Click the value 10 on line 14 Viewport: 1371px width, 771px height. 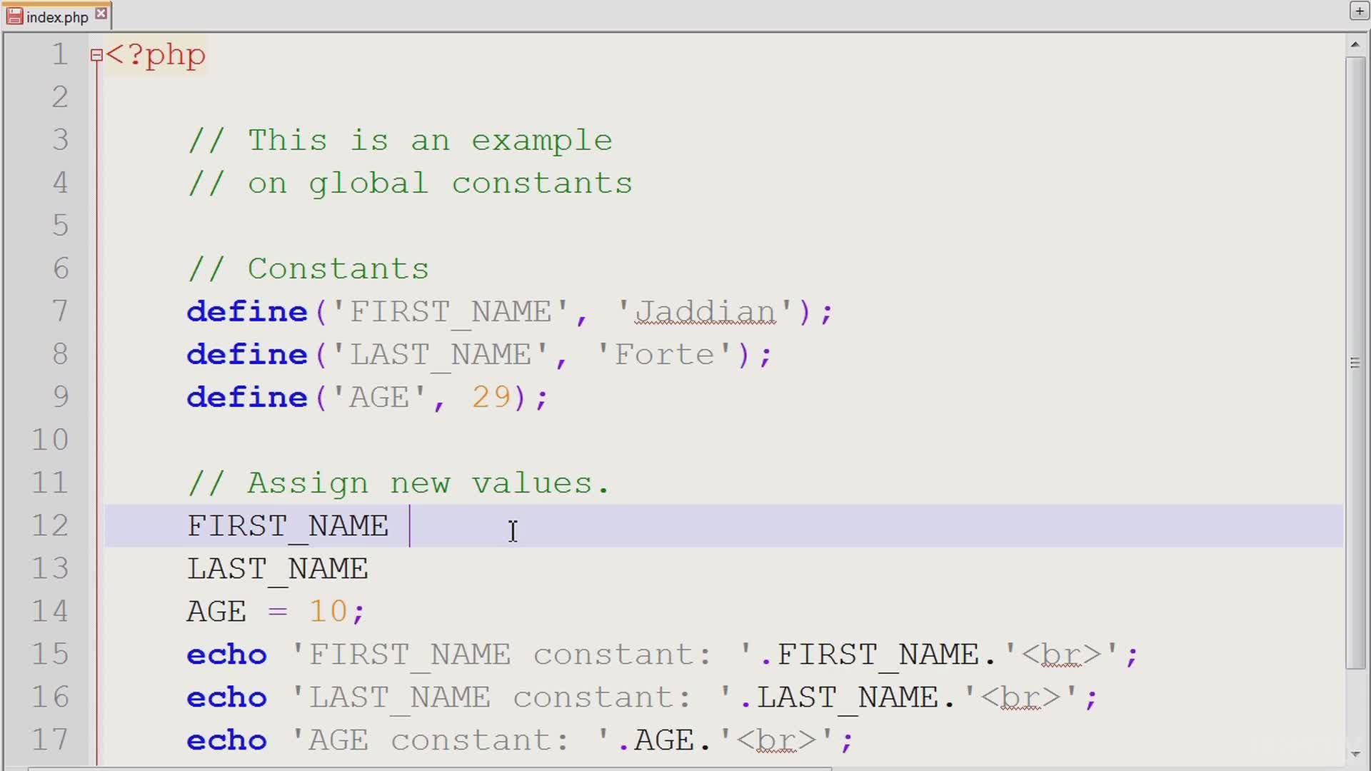click(328, 612)
